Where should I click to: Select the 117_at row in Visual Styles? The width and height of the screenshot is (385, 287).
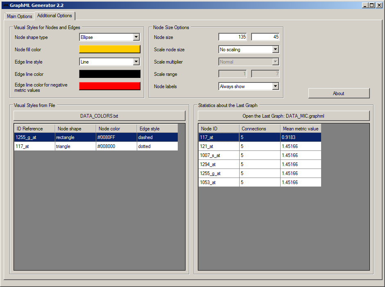click(96, 146)
